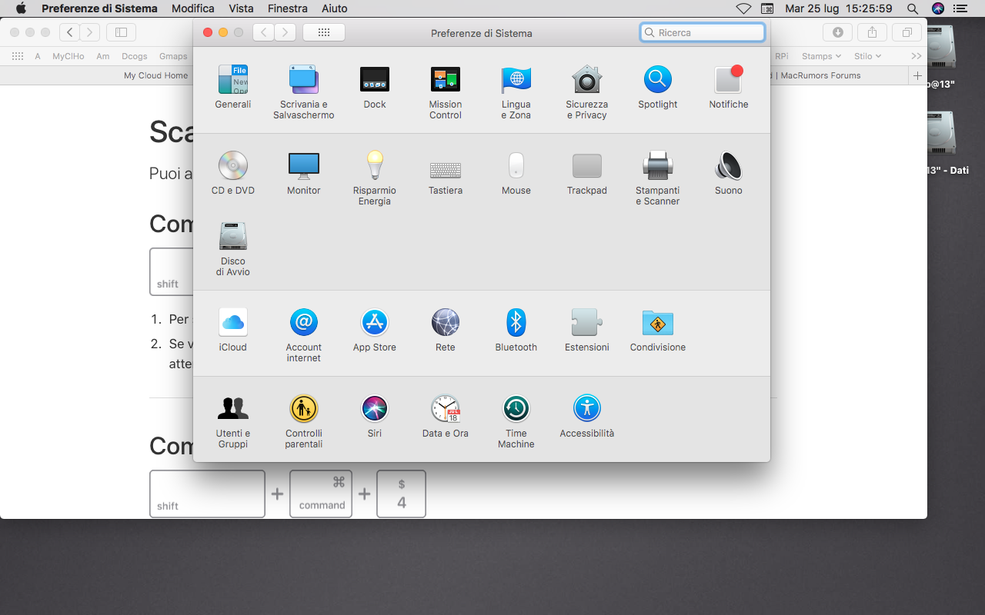Open the iCloud preferences pane

pyautogui.click(x=233, y=330)
